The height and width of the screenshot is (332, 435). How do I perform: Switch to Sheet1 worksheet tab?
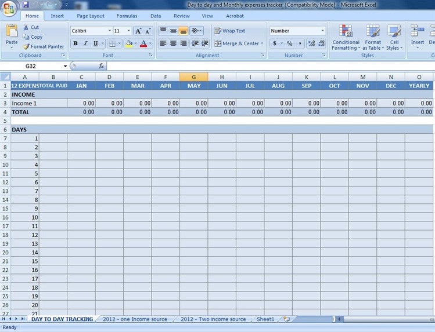click(x=265, y=319)
